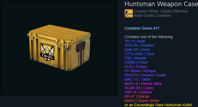Click M4A4 | Desert-Strike item
198x107 pixels.
[142, 101]
